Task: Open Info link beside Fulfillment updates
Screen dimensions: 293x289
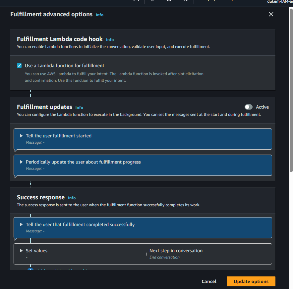Action: click(79, 108)
